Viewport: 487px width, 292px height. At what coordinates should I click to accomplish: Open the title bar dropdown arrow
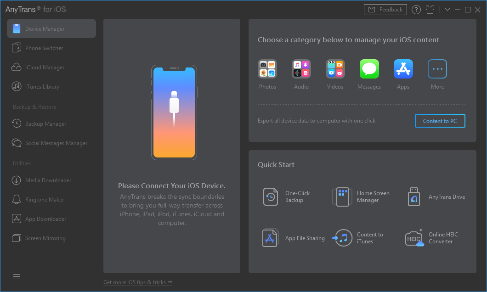point(447,9)
